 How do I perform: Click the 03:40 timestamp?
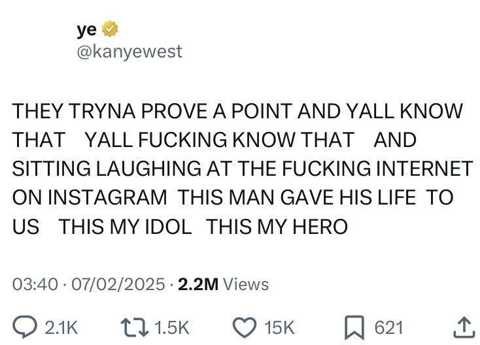click(x=31, y=284)
